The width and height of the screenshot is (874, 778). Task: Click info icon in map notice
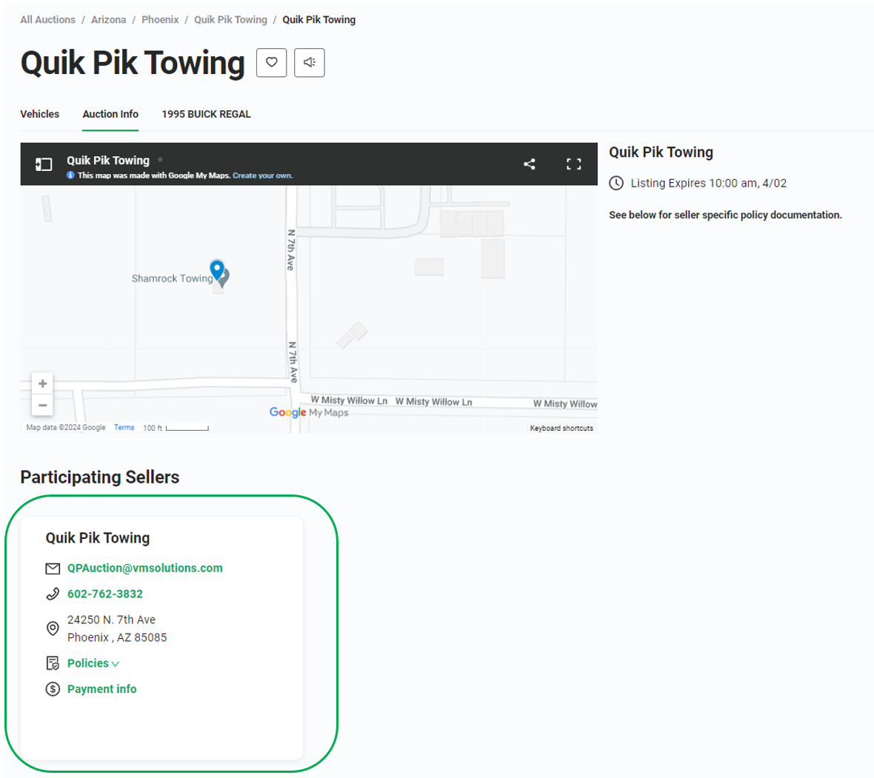(71, 175)
